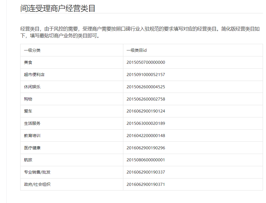
Task: Click the ID 2016042200000148 cell
Action: [x=146, y=136]
